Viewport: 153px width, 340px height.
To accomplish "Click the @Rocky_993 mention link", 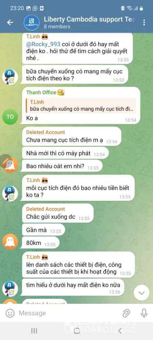I will pyautogui.click(x=43, y=44).
